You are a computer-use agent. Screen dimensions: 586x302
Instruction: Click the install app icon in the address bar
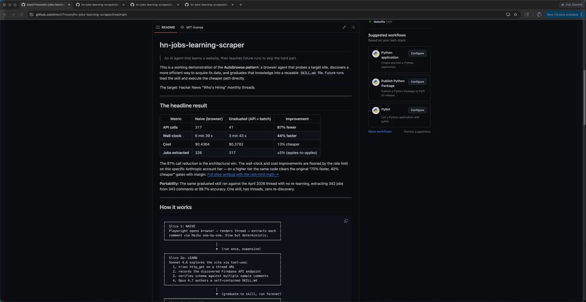tap(508, 15)
